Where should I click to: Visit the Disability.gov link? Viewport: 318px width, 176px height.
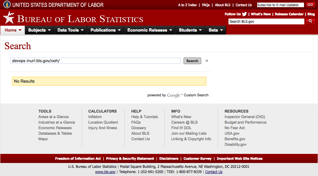[235, 144]
